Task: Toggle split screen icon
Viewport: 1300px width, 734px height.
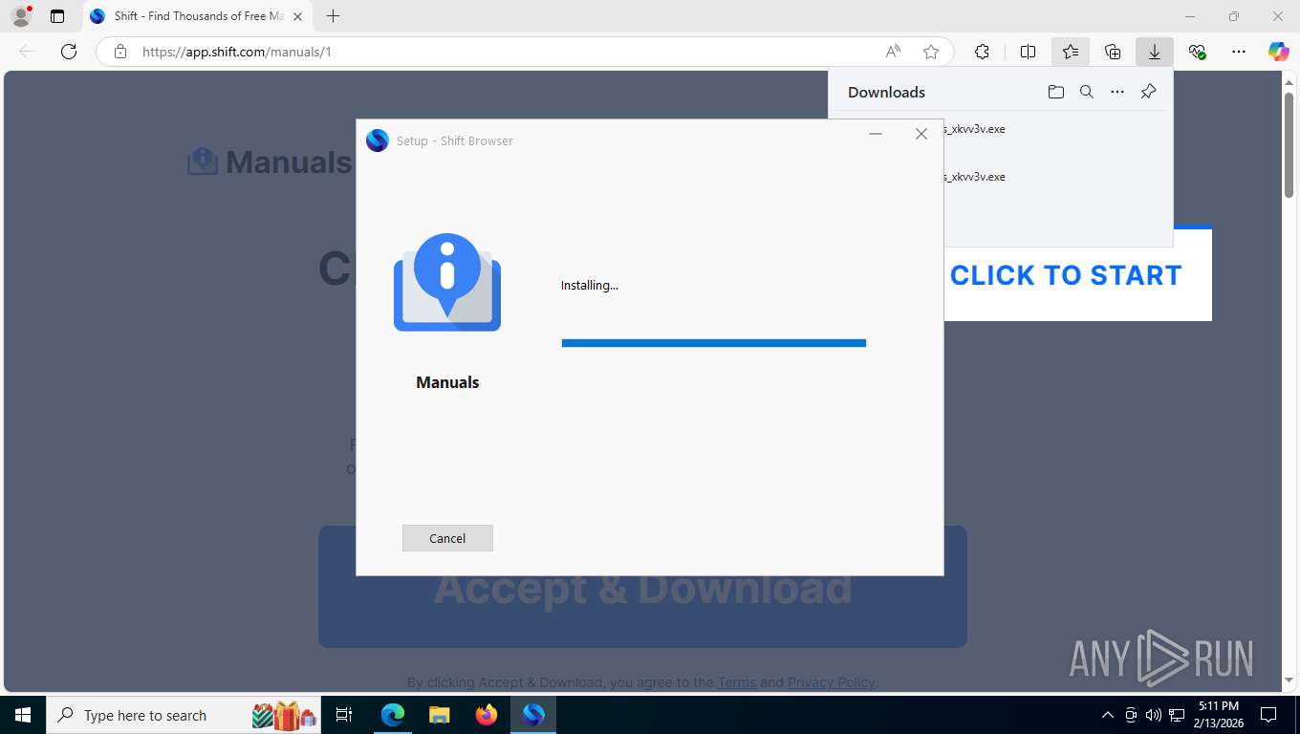Action: (1028, 52)
